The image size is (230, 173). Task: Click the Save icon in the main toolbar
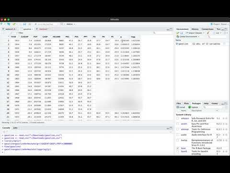point(24,24)
